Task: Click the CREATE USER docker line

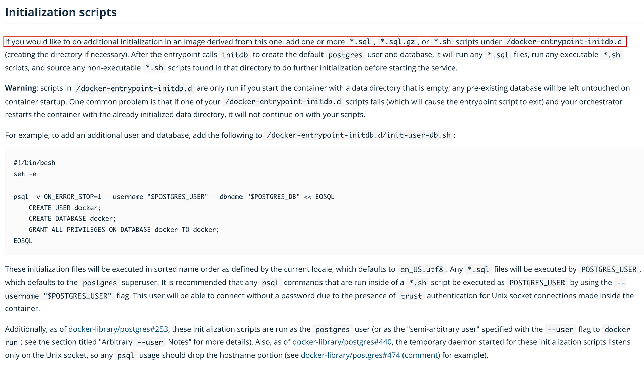Action: click(64, 207)
